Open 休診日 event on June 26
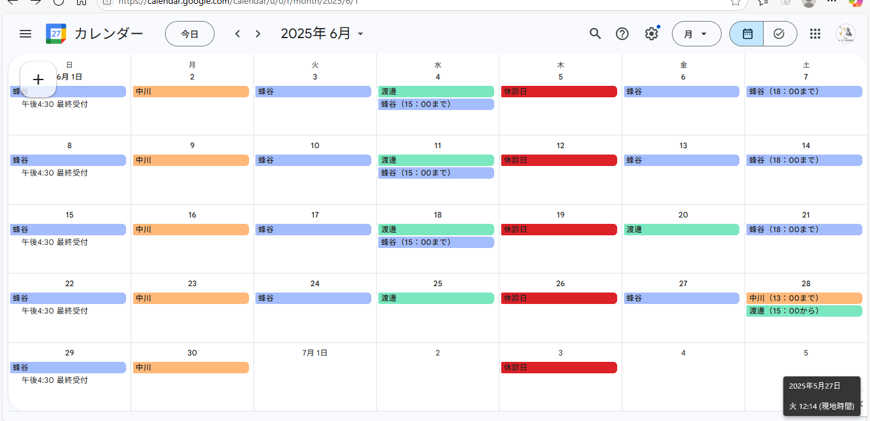This screenshot has width=870, height=421. coord(559,298)
